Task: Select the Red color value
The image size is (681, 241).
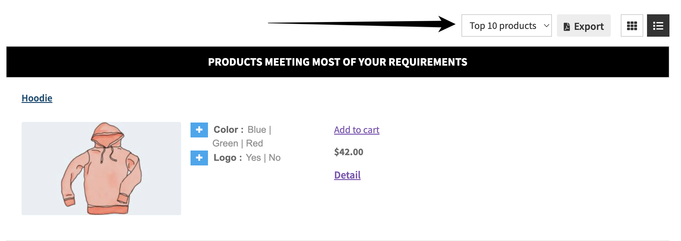Action: pyautogui.click(x=254, y=143)
